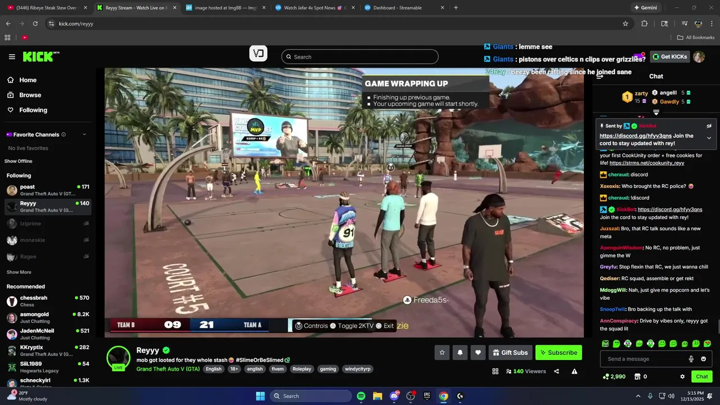Click Favorite Channels info icon

click(x=64, y=134)
